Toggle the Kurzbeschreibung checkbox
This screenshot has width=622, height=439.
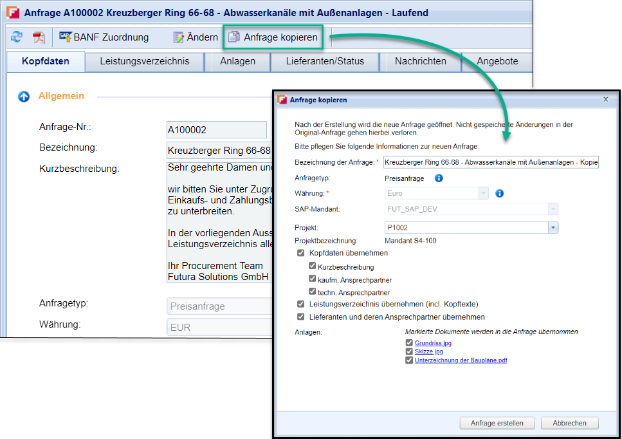coord(313,266)
